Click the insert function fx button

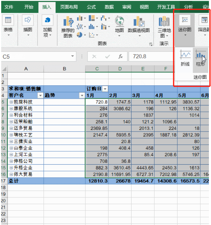121,57
